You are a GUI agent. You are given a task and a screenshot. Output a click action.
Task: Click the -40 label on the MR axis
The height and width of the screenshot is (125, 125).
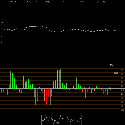click(x=122, y=98)
